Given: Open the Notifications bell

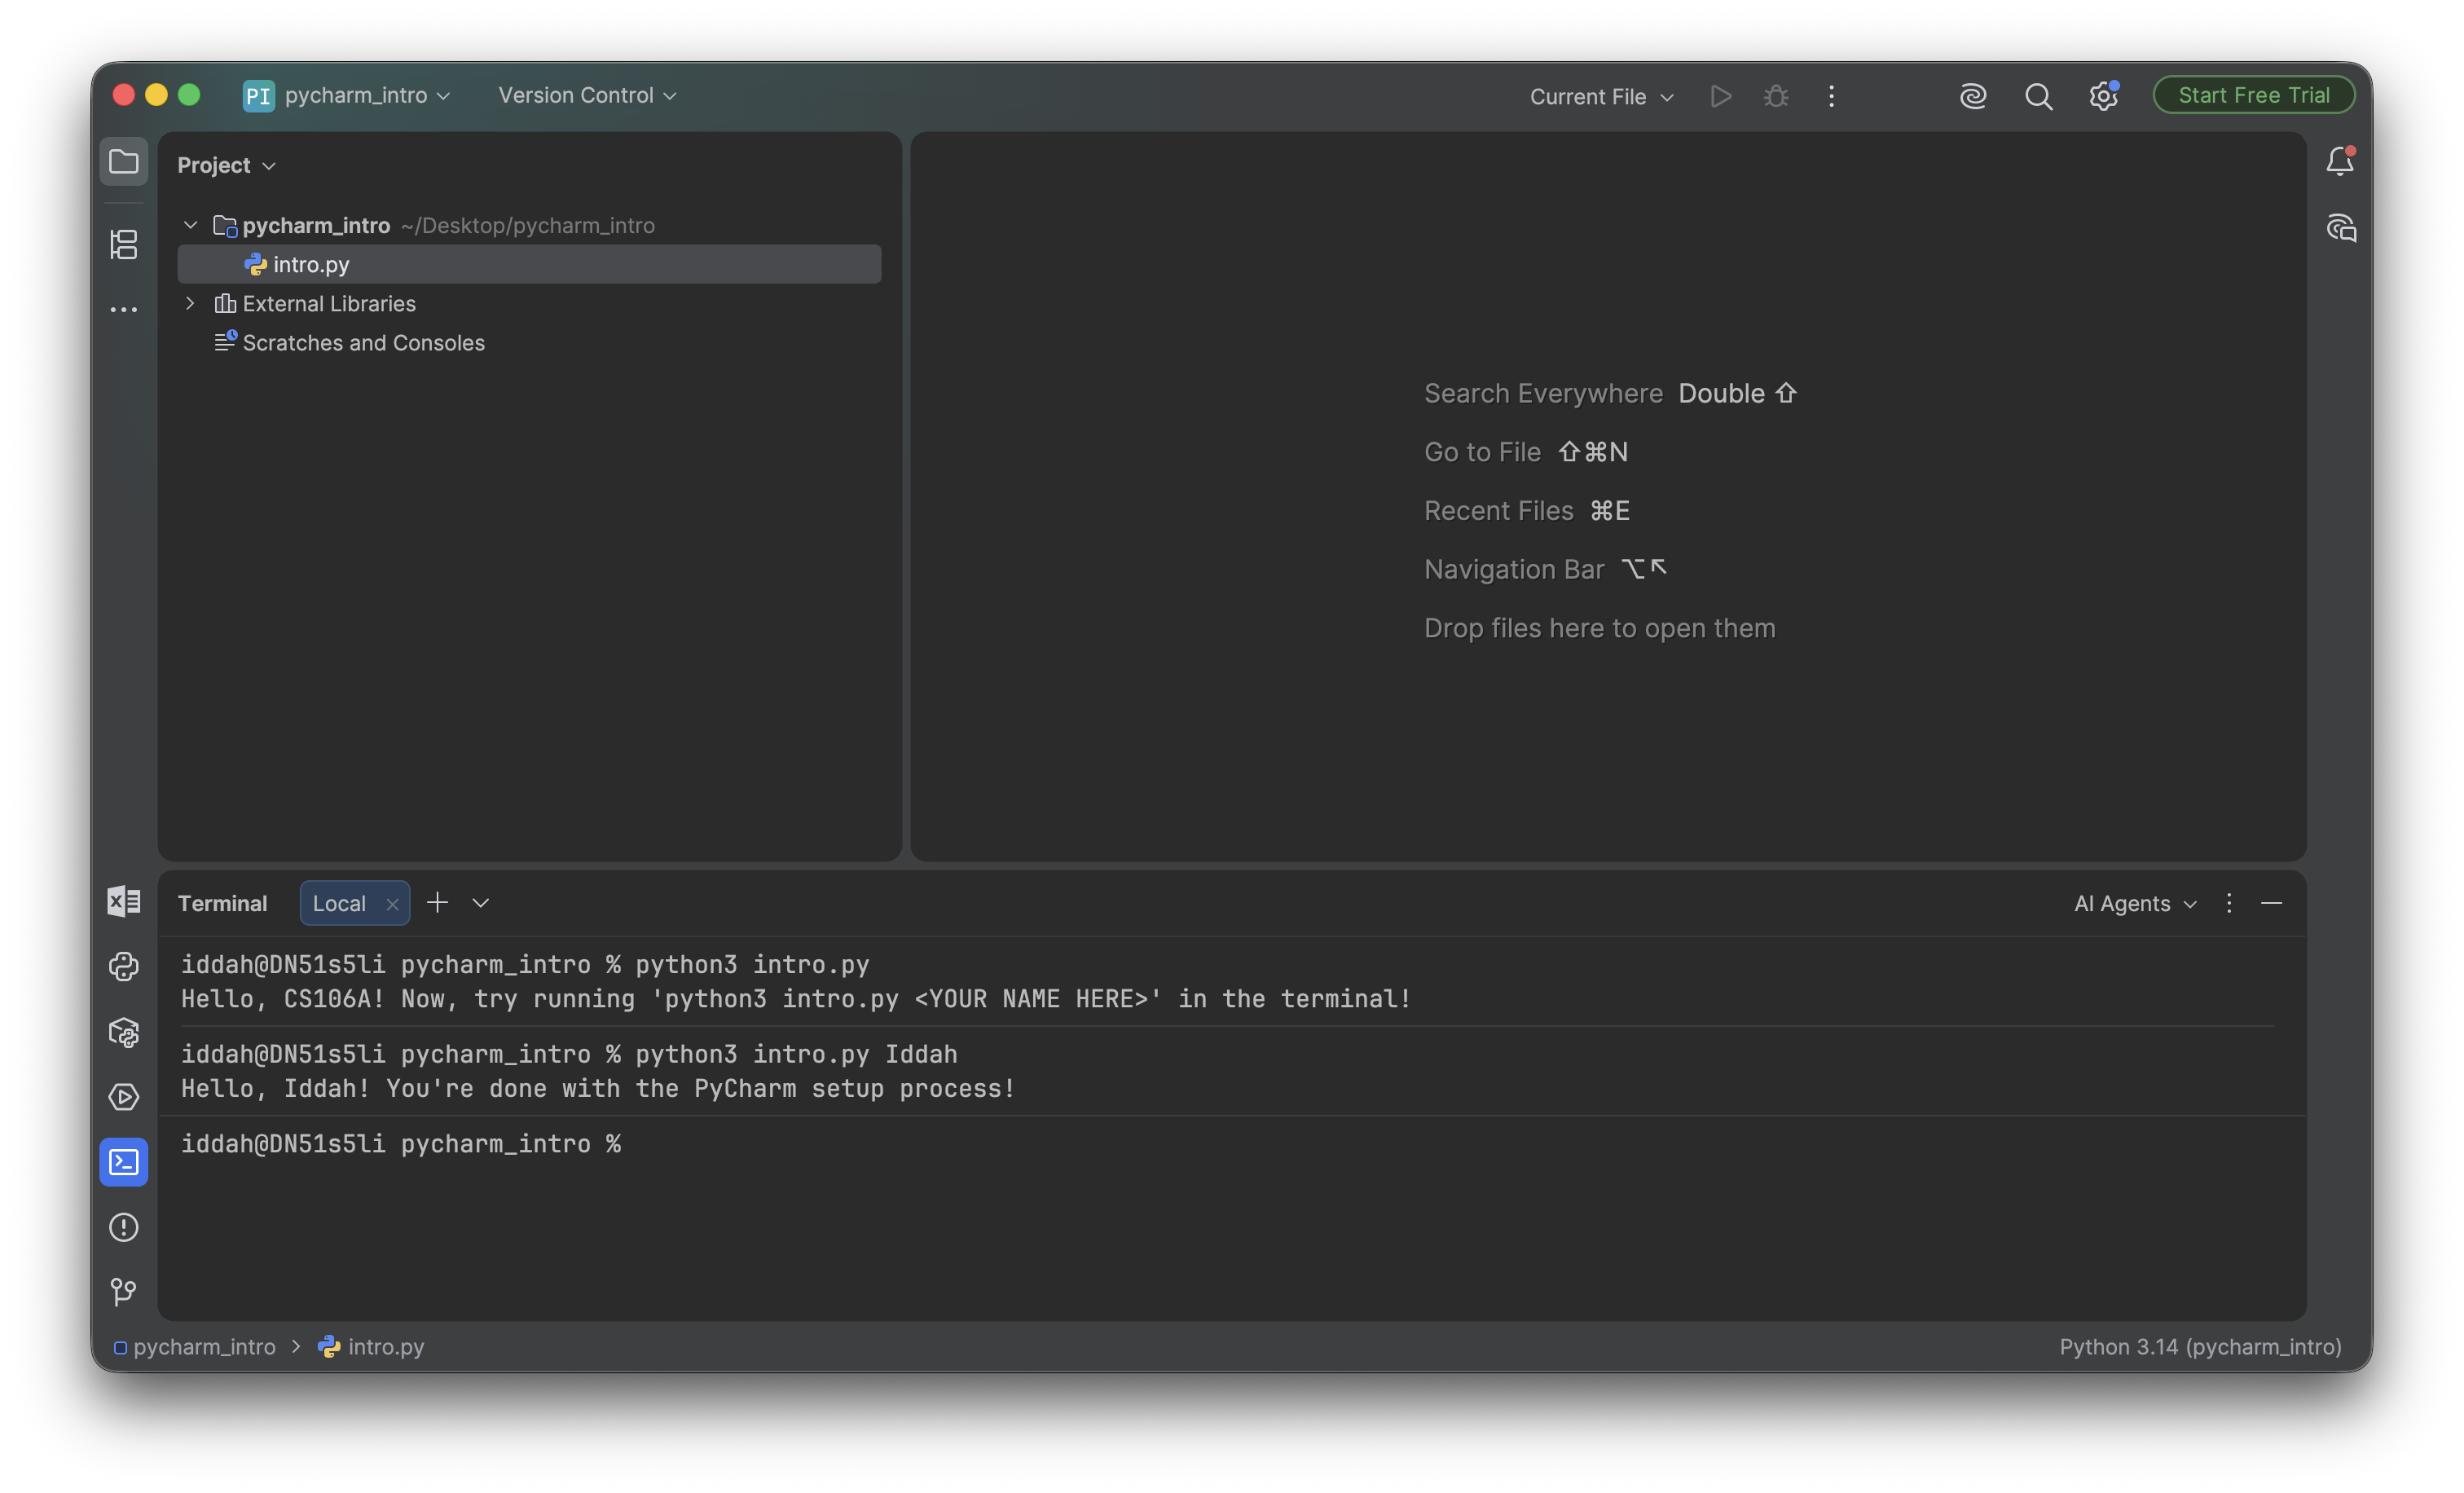Looking at the screenshot, I should (2340, 162).
